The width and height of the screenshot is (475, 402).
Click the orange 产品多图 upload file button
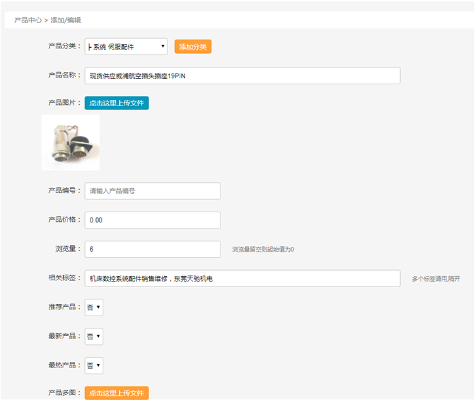(116, 393)
